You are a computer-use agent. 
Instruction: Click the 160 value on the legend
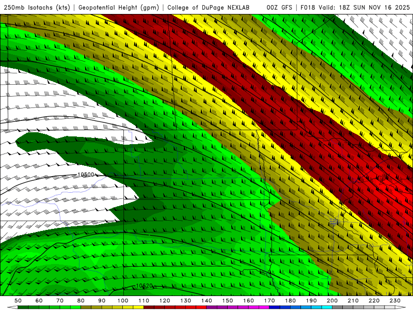pyautogui.click(x=248, y=301)
